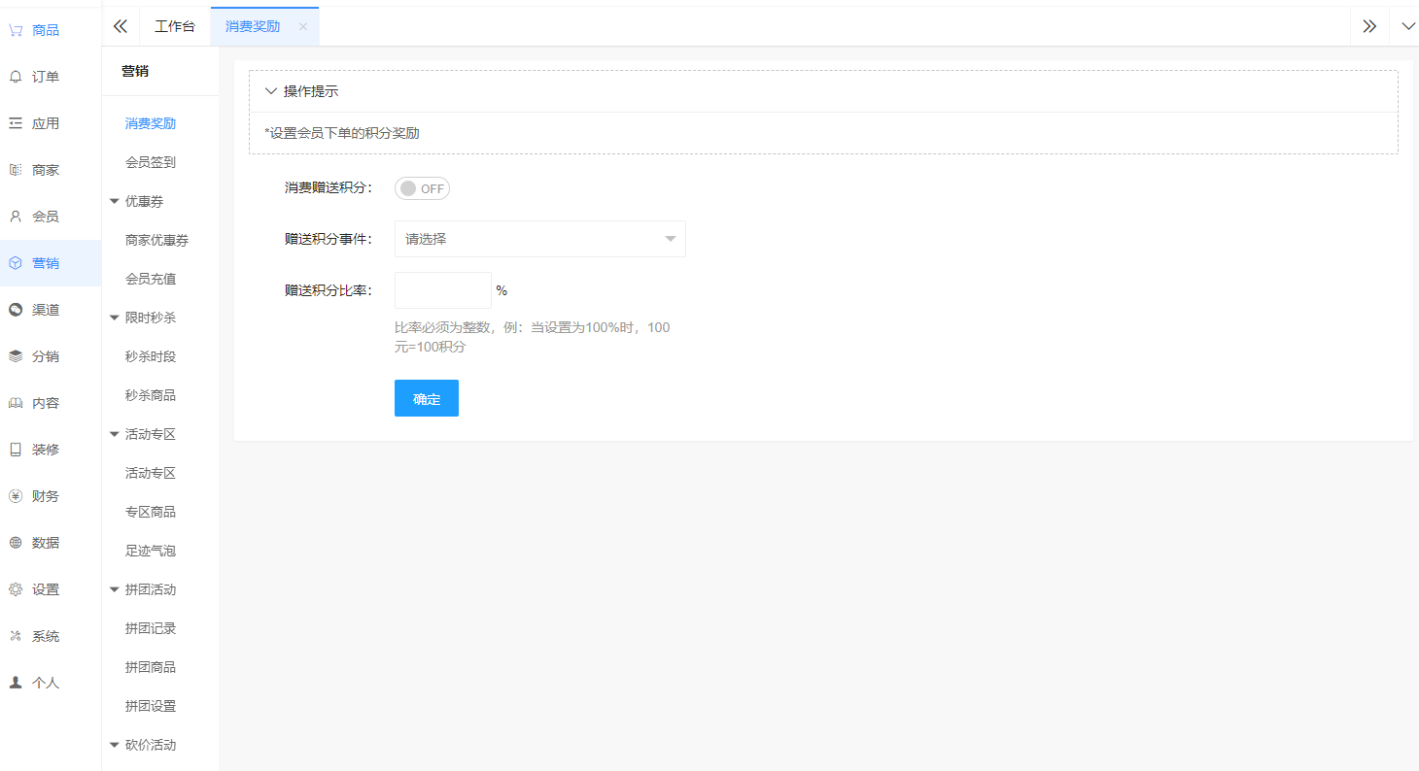Click the *设置会员下单的积分奖励 hint text
This screenshot has width=1419, height=771.
pos(342,133)
